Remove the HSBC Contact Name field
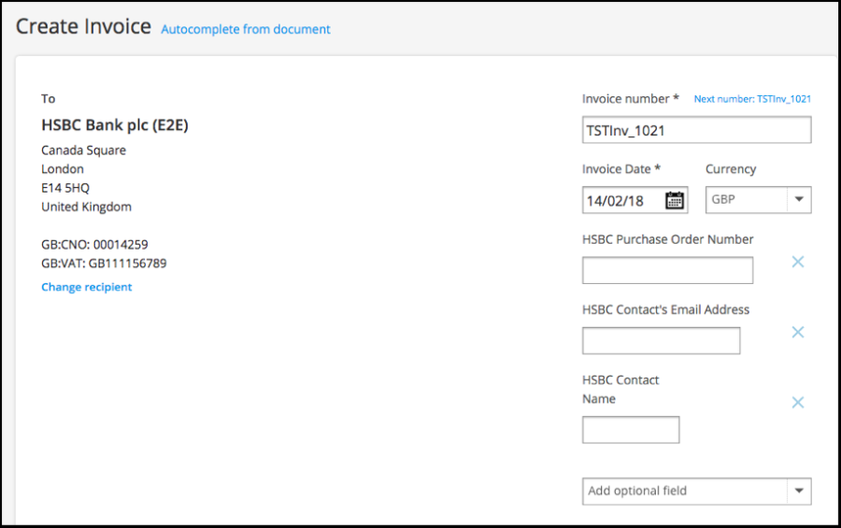 (798, 403)
